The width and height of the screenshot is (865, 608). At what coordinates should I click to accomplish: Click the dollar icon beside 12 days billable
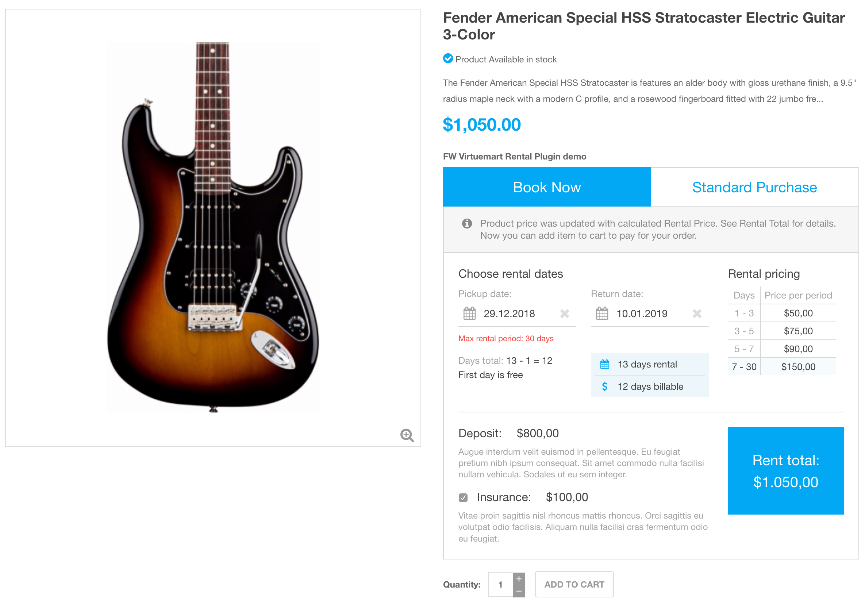[605, 386]
